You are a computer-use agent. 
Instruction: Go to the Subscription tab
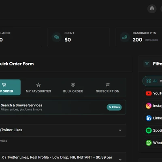pos(108,87)
